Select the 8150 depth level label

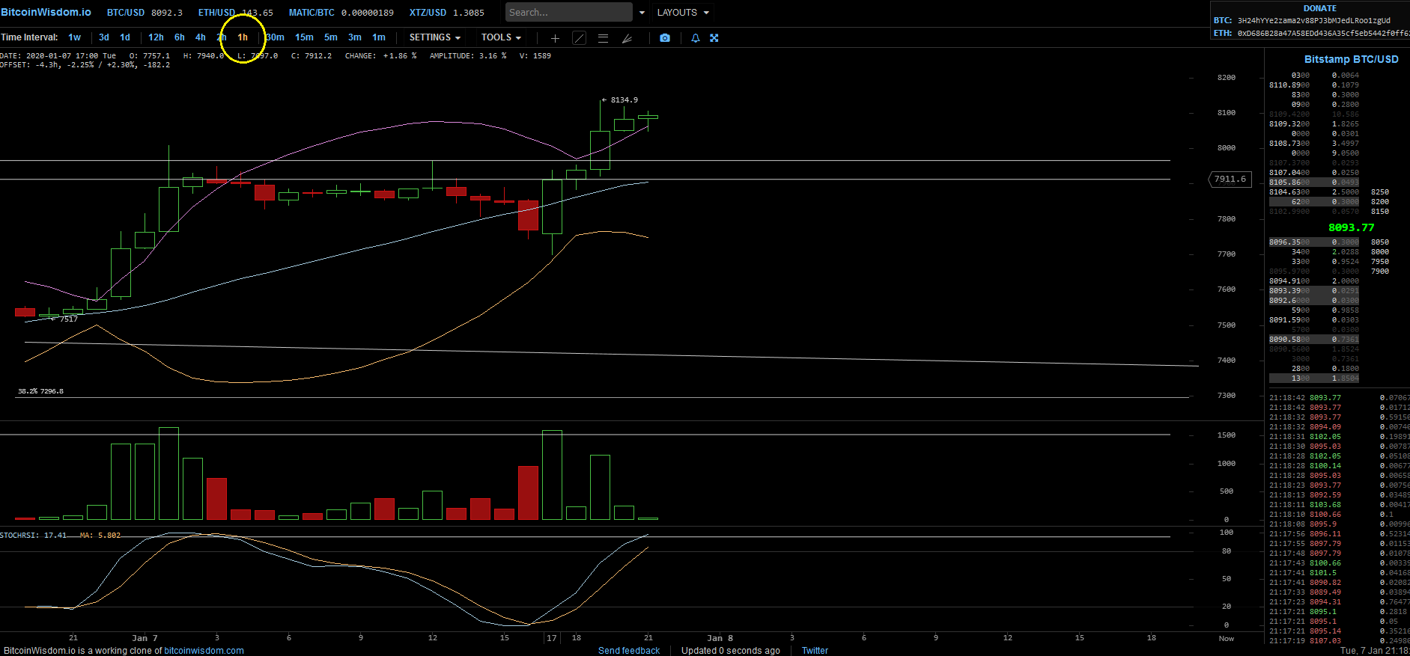[x=1380, y=212]
